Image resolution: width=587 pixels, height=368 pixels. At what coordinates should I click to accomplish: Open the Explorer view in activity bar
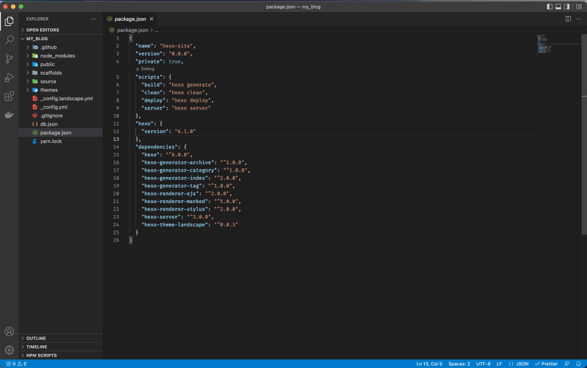[9, 21]
